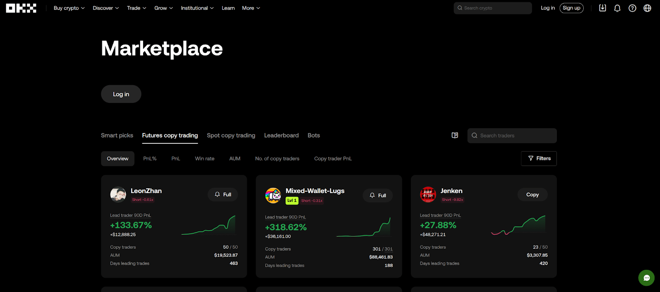
Task: Click Short -0.31x tag on Mixed-Wallet-Lugs
Action: click(312, 201)
